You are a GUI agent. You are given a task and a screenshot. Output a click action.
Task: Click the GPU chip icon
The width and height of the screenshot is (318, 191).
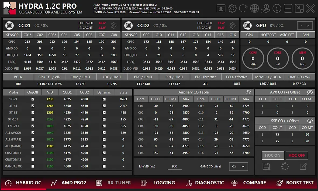247,25
